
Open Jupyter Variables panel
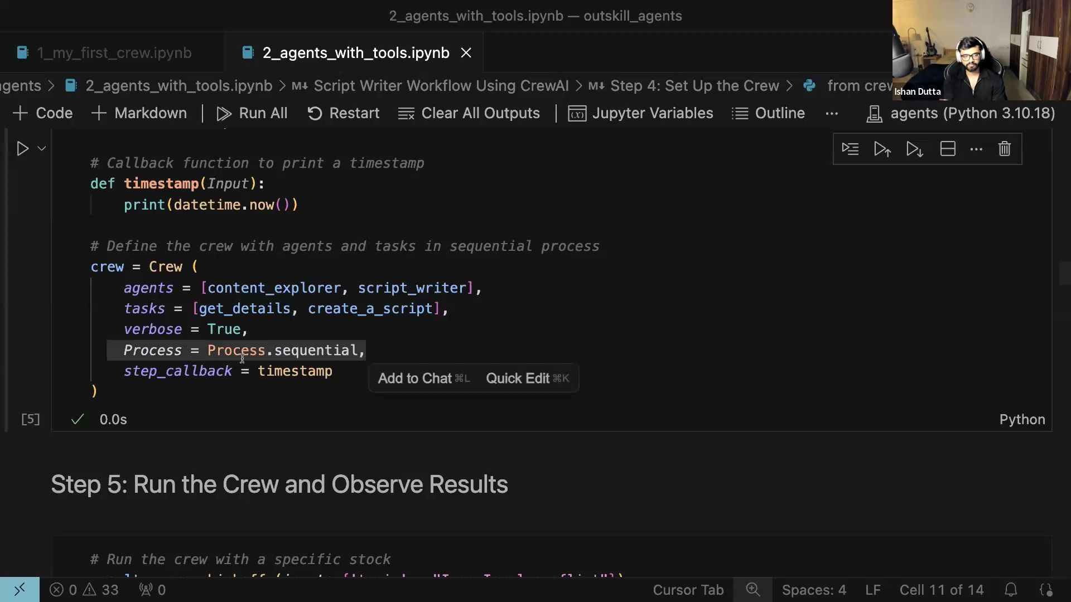(640, 113)
